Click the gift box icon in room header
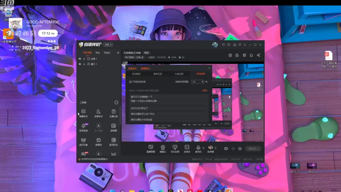 [230, 55]
